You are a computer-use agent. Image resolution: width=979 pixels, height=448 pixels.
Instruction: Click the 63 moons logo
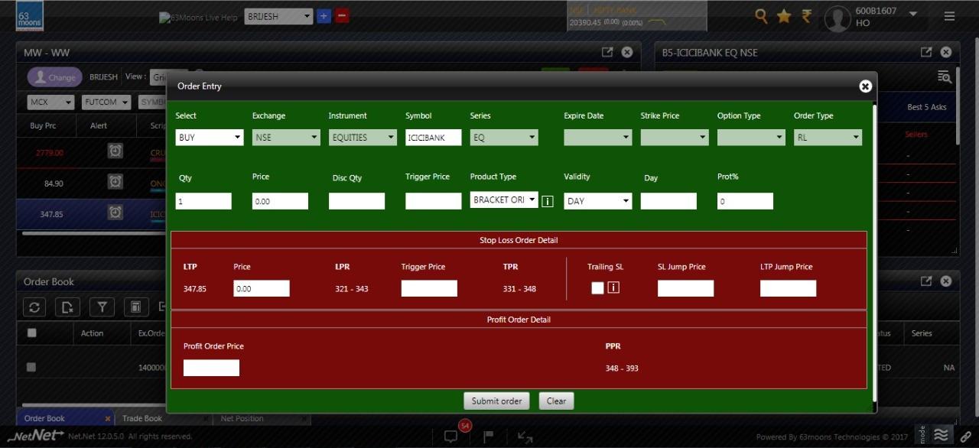[31, 16]
